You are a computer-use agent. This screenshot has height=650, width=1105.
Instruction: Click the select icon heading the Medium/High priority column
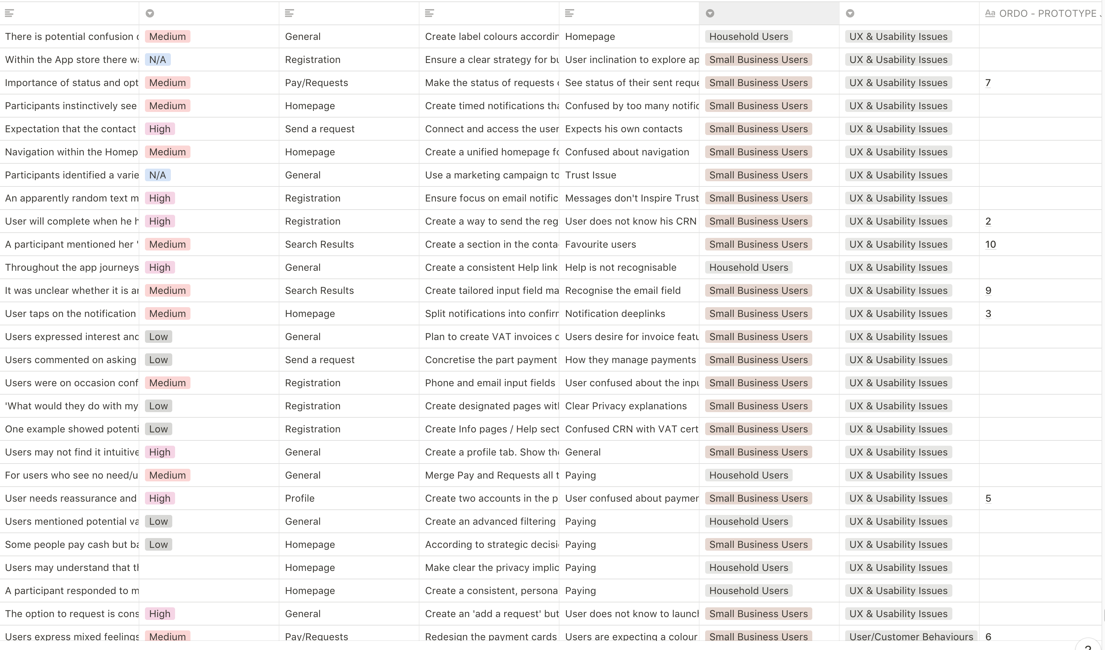click(x=150, y=13)
